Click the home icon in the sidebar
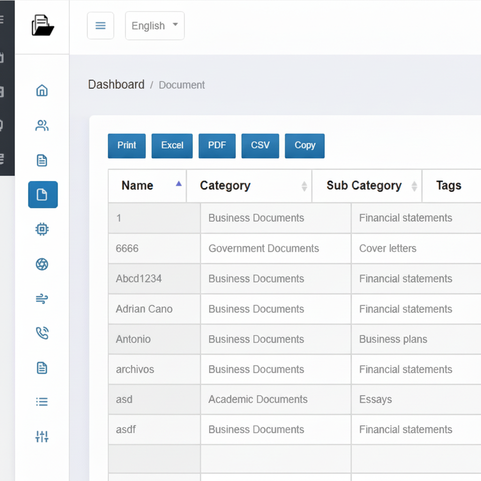 42,91
